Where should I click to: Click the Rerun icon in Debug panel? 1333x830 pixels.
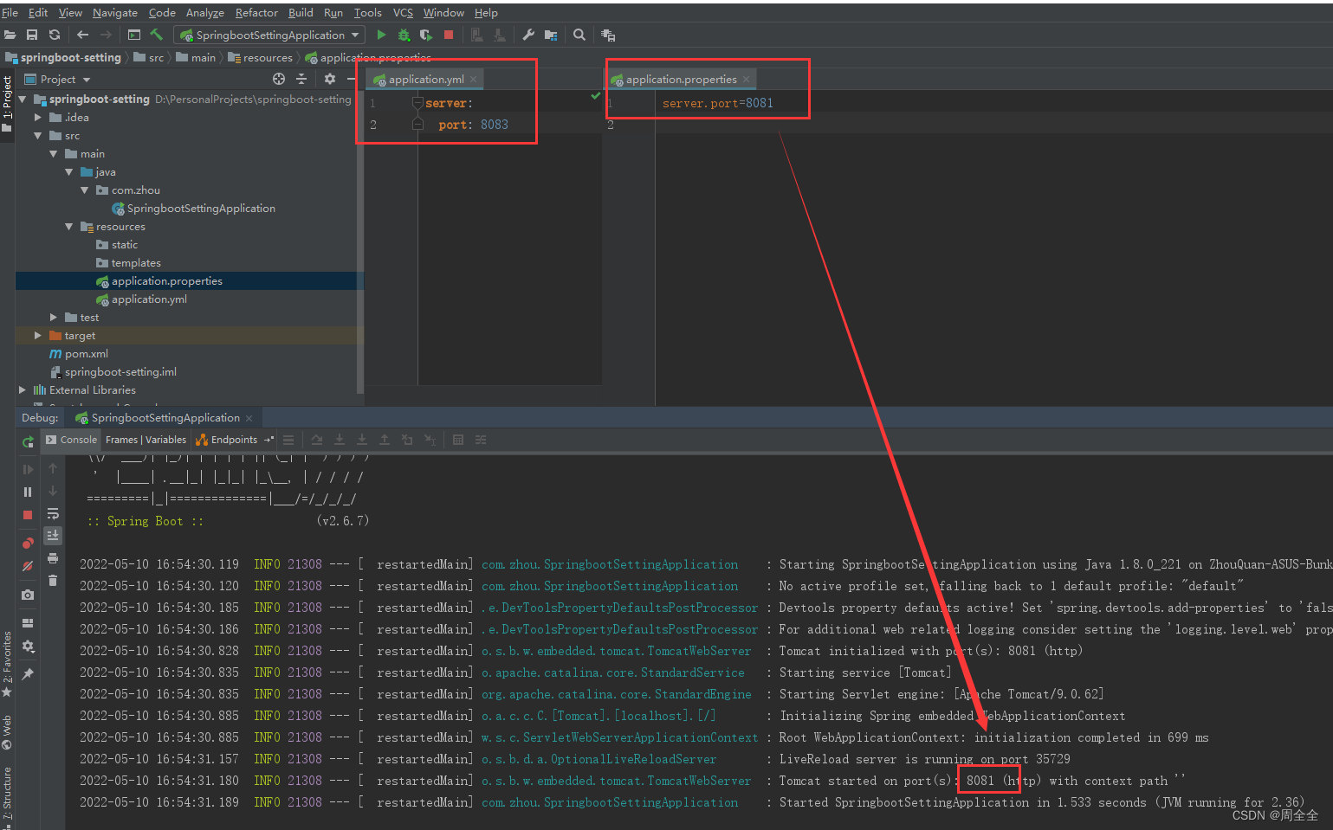coord(28,442)
